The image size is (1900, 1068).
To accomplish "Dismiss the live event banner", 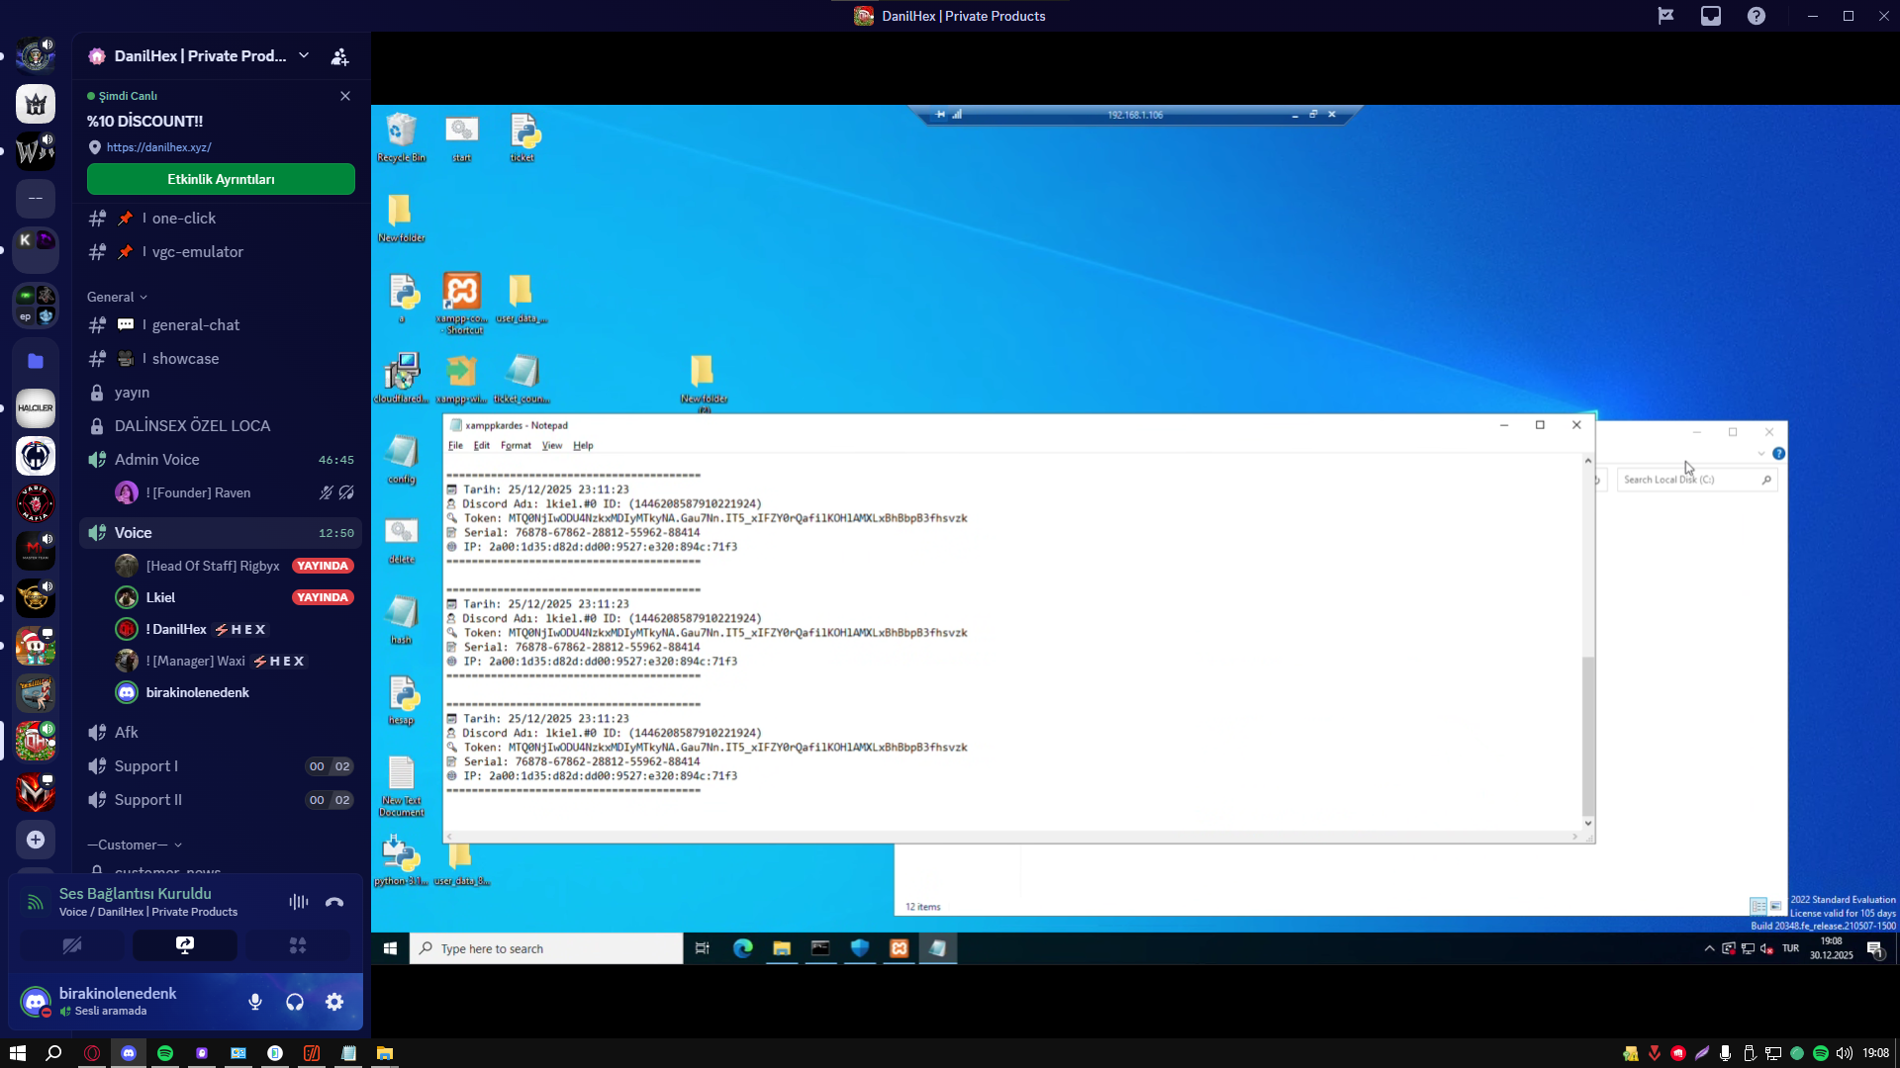I will pyautogui.click(x=345, y=96).
